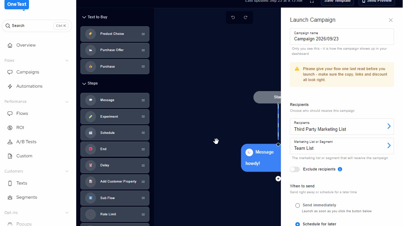Click the plus button below Message node
403x226 pixels.
click(x=278, y=179)
